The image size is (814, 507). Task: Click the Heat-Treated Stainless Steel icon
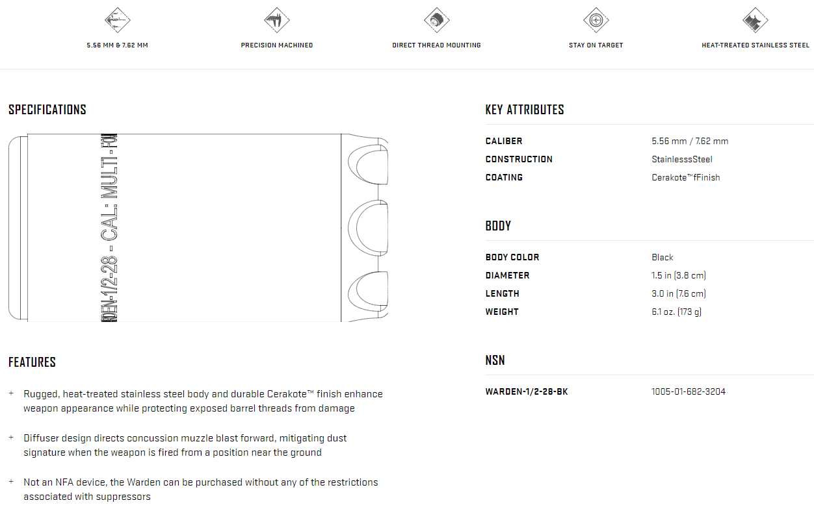755,20
